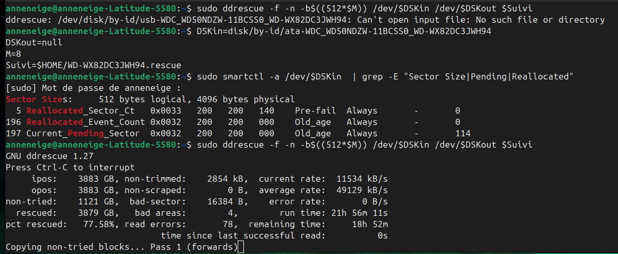Viewport: 618px width, 254px height.
Task: Click threshold value 140
Action: (x=266, y=110)
